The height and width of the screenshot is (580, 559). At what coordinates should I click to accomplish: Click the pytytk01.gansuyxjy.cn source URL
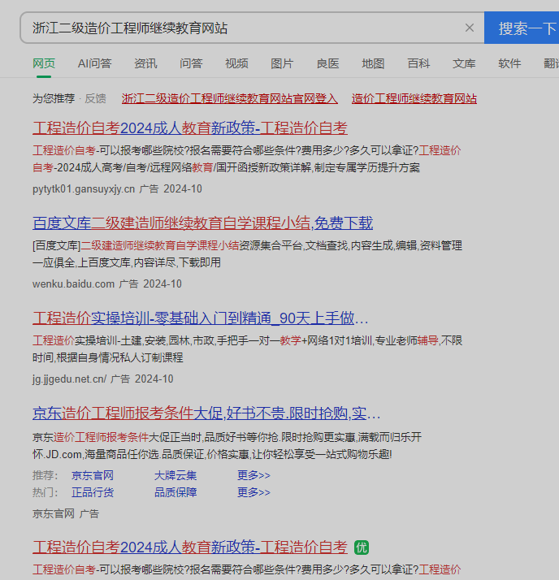[84, 189]
